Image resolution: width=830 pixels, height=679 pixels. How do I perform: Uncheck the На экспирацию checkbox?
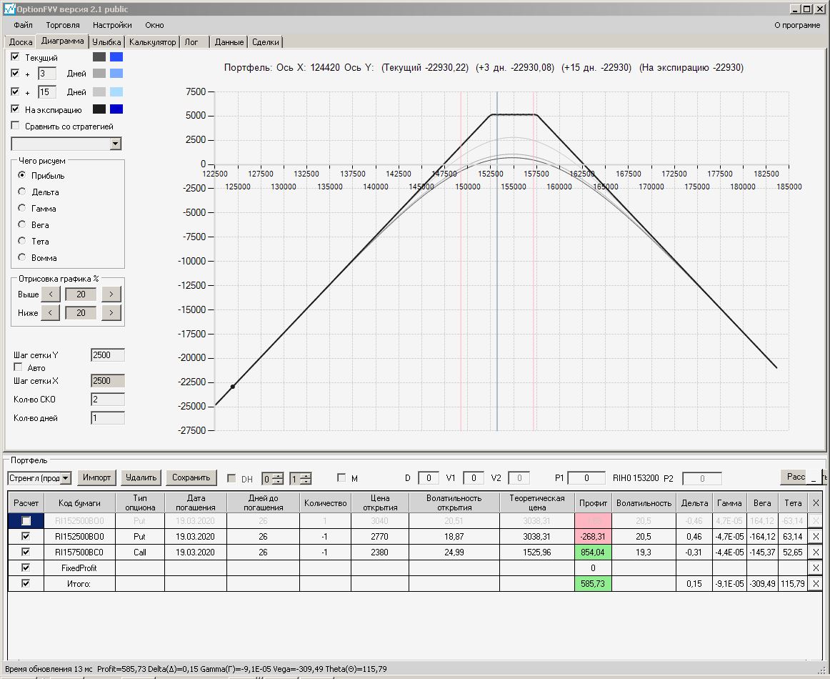pyautogui.click(x=16, y=109)
